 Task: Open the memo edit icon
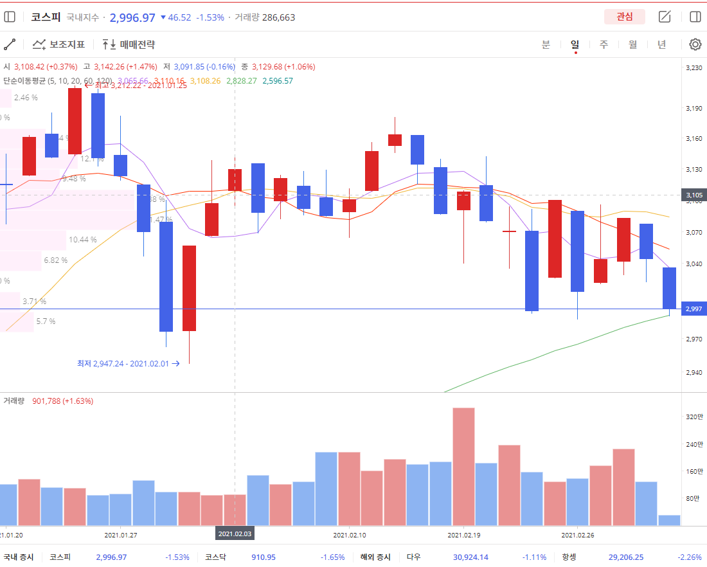coord(665,17)
